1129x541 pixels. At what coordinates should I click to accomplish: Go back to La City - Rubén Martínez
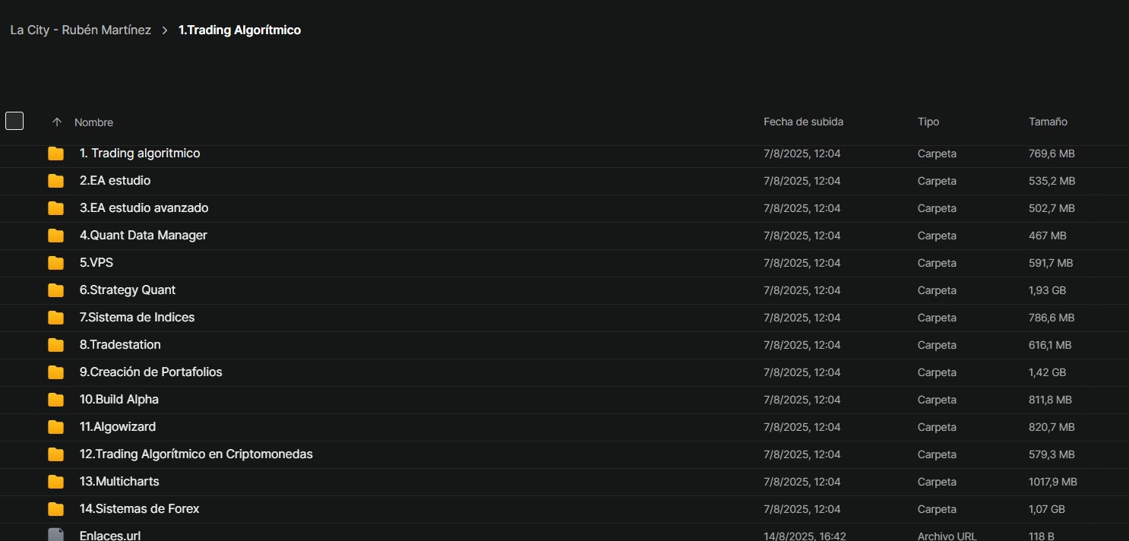click(81, 30)
